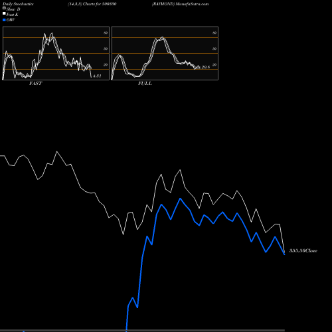The width and height of the screenshot is (332, 332).
Task: Click the '(RAYMOND) MunafaSutra.com' header text
Action: pyautogui.click(x=180, y=4)
